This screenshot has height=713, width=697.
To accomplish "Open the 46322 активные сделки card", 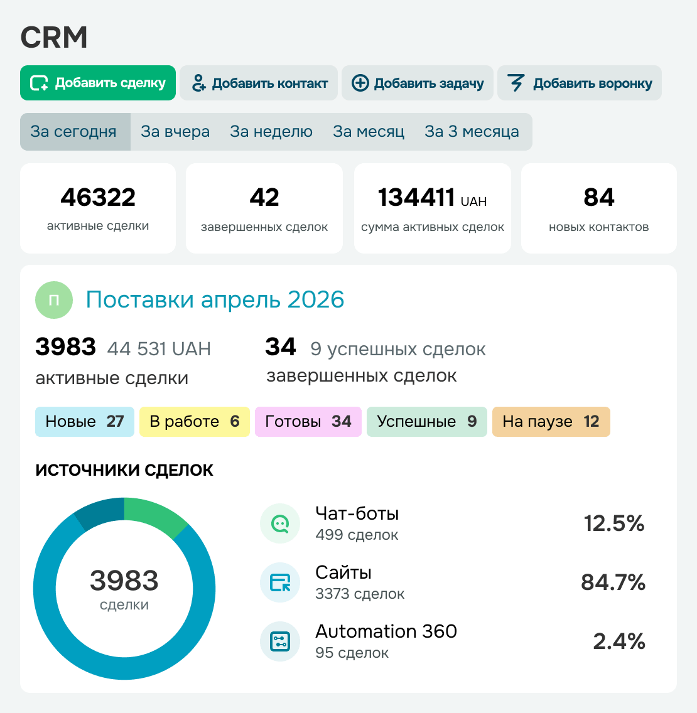I will 98,208.
